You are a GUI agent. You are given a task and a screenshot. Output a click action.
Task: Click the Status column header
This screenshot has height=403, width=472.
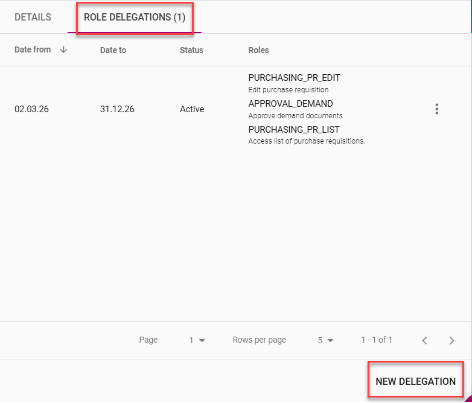191,50
